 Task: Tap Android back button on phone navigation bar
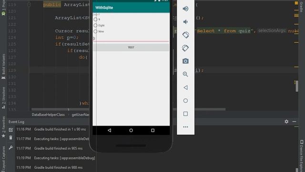109,130
